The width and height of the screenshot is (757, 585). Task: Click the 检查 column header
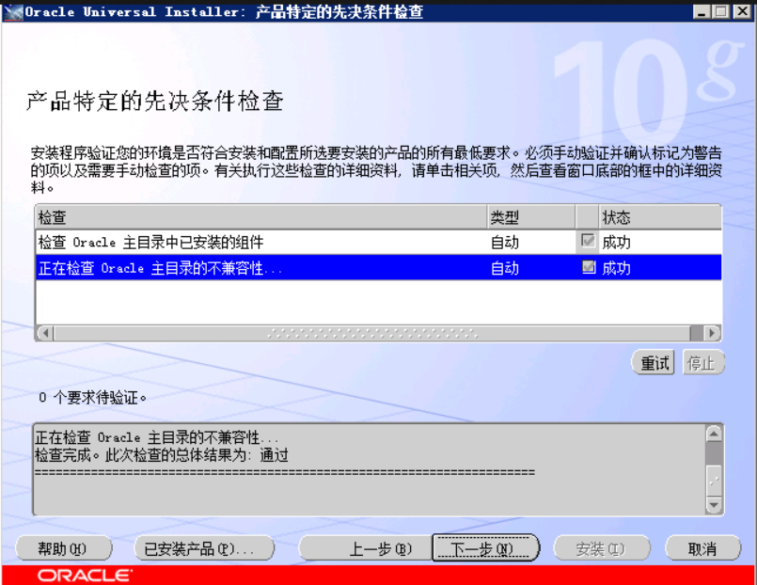pyautogui.click(x=261, y=216)
